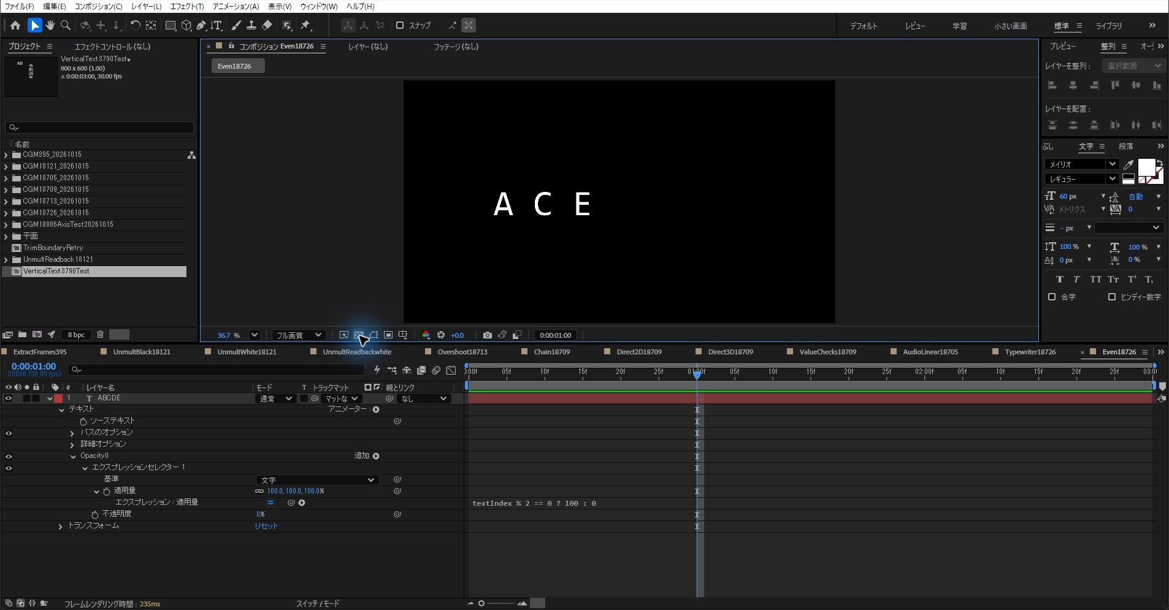Click the eyedropper in Character panel
Screen dimensions: 1169x610
click(1128, 164)
